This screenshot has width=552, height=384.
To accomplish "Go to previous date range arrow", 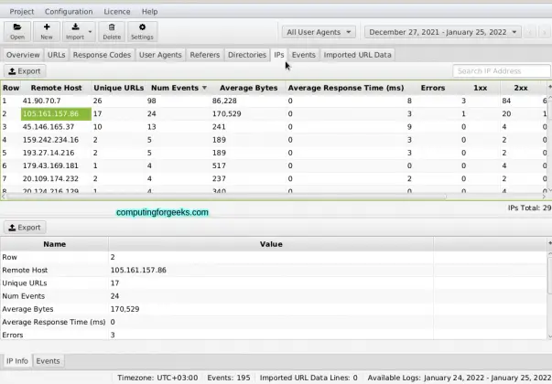I will coord(529,32).
